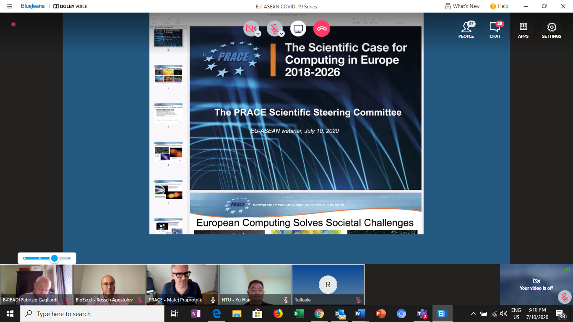Open the clock showing 3:10 PM
This screenshot has width=573, height=322.
(537, 314)
